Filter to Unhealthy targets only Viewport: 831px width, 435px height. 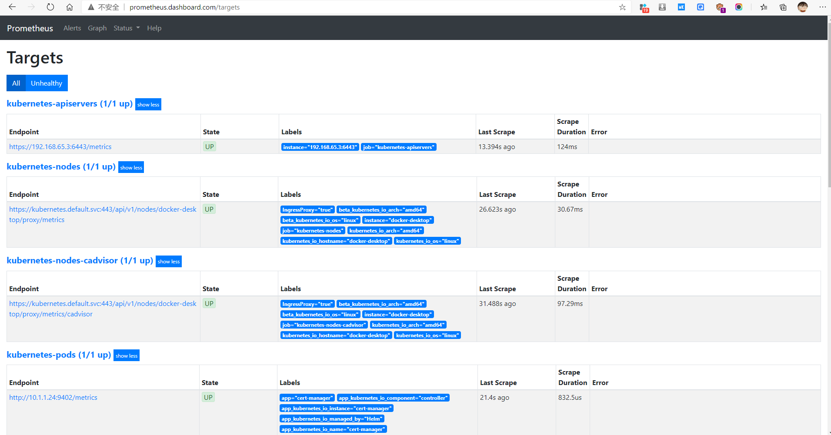(x=47, y=83)
